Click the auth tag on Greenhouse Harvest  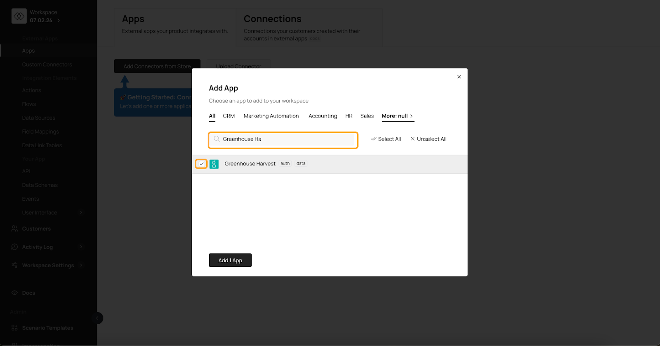(285, 164)
